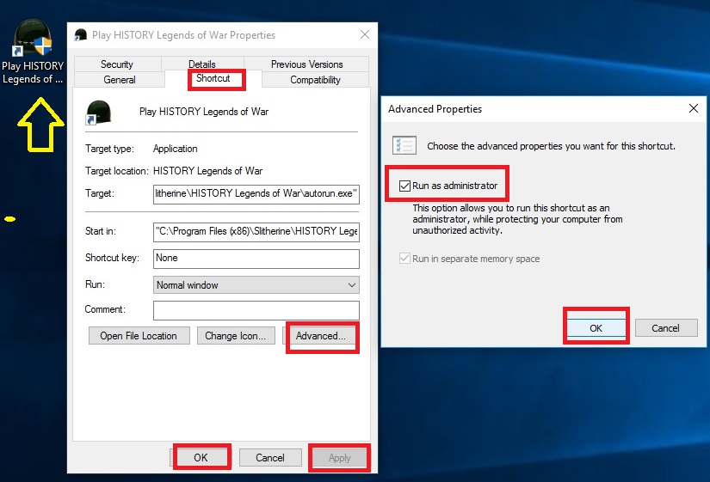Click into the Target input field
Screen dimensions: 710x482
click(256, 194)
